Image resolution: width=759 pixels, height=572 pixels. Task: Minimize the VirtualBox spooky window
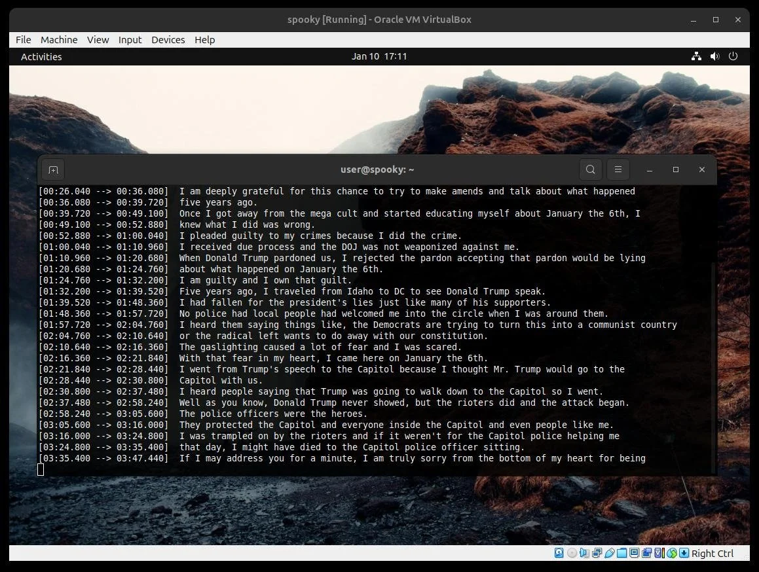[x=694, y=20]
